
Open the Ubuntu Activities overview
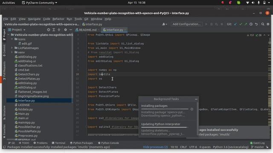point(9,3)
